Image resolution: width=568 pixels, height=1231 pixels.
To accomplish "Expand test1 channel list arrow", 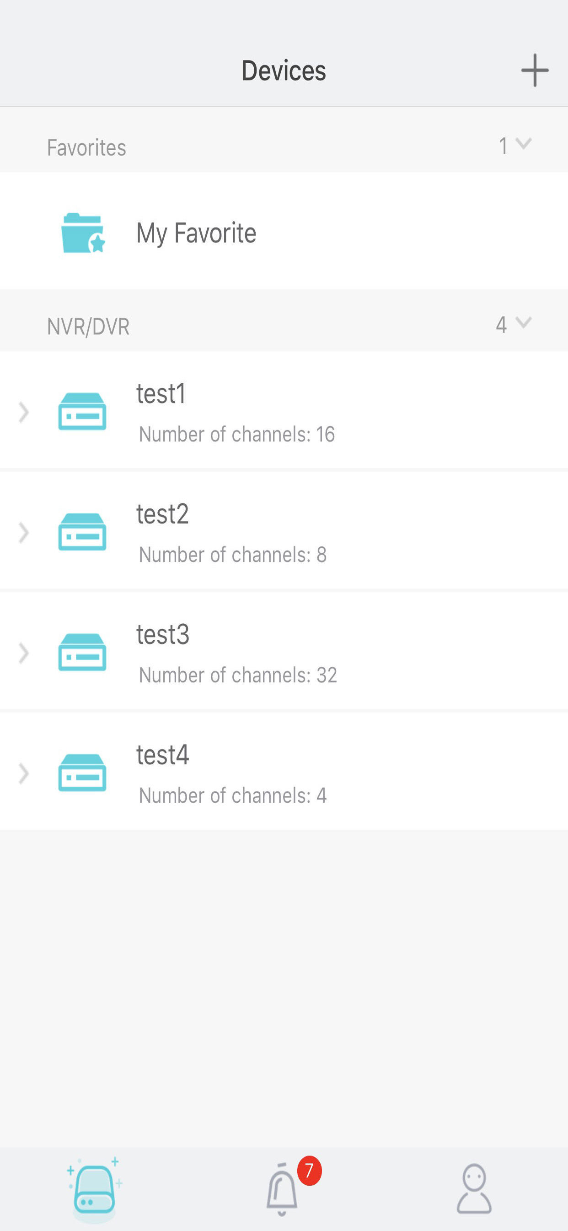I will click(23, 413).
